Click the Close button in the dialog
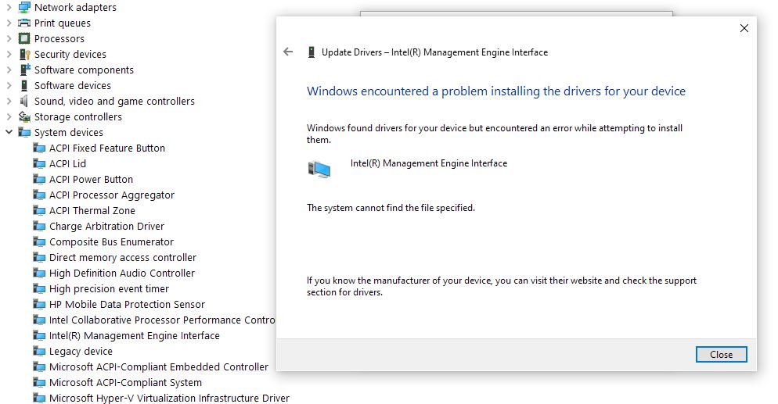 [721, 355]
